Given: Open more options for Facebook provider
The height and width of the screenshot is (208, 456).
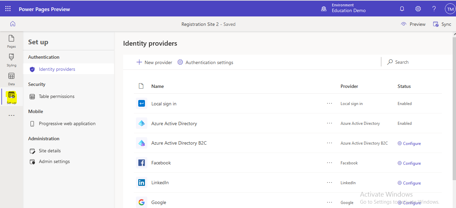Looking at the screenshot, I should point(329,163).
